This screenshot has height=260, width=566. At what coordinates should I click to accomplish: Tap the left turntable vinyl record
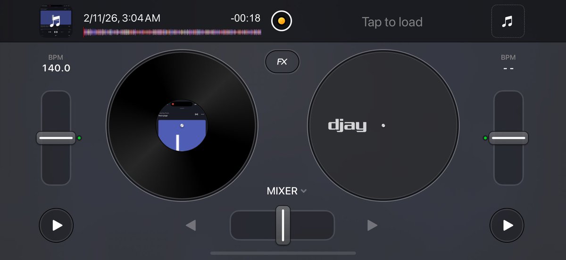pos(182,125)
